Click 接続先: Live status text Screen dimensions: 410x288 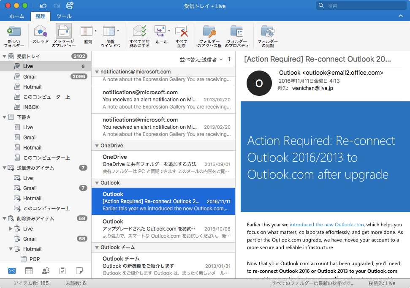(382, 283)
